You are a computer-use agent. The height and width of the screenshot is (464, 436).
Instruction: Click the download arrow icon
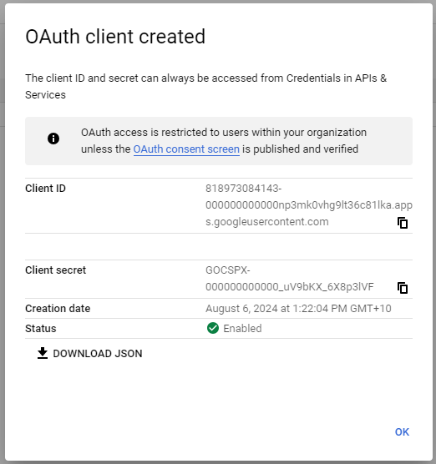(43, 353)
